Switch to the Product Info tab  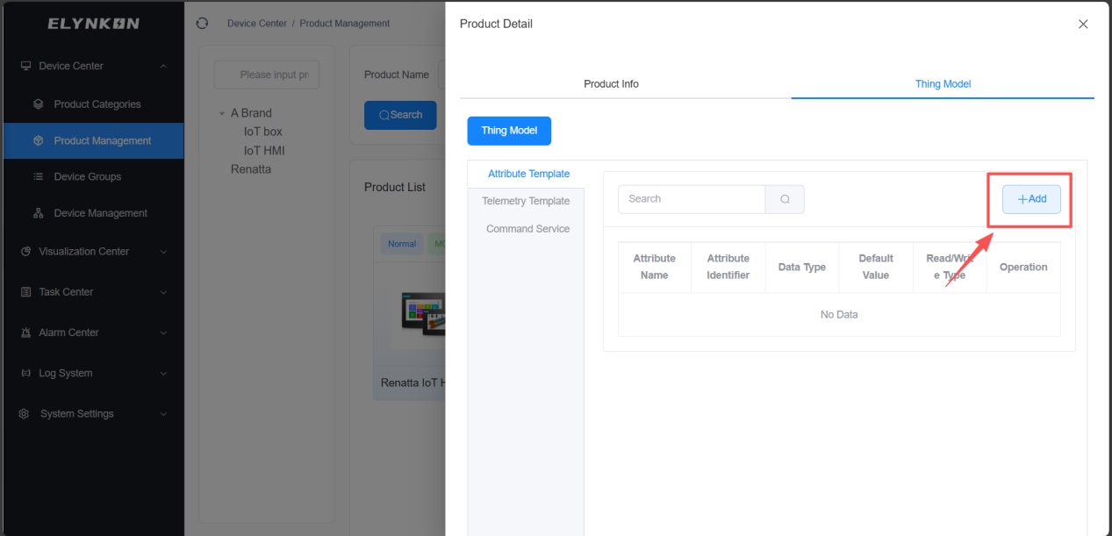tap(612, 84)
